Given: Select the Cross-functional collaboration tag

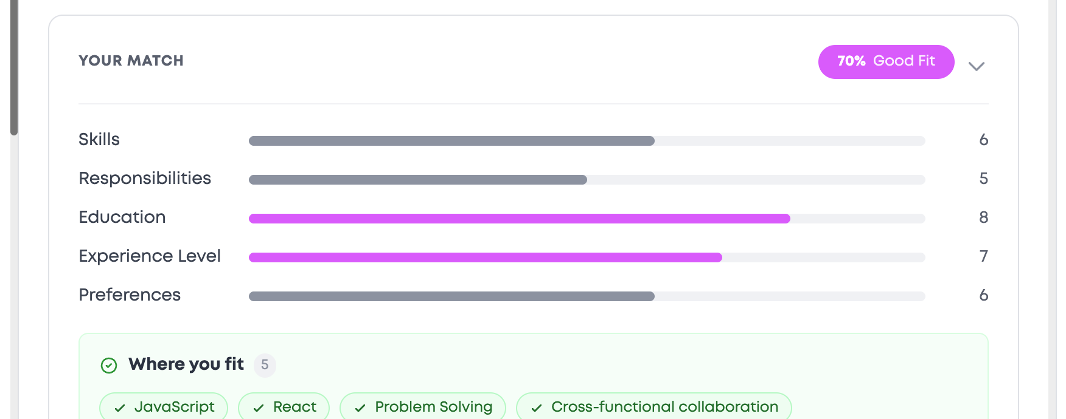Looking at the screenshot, I should click(x=654, y=406).
